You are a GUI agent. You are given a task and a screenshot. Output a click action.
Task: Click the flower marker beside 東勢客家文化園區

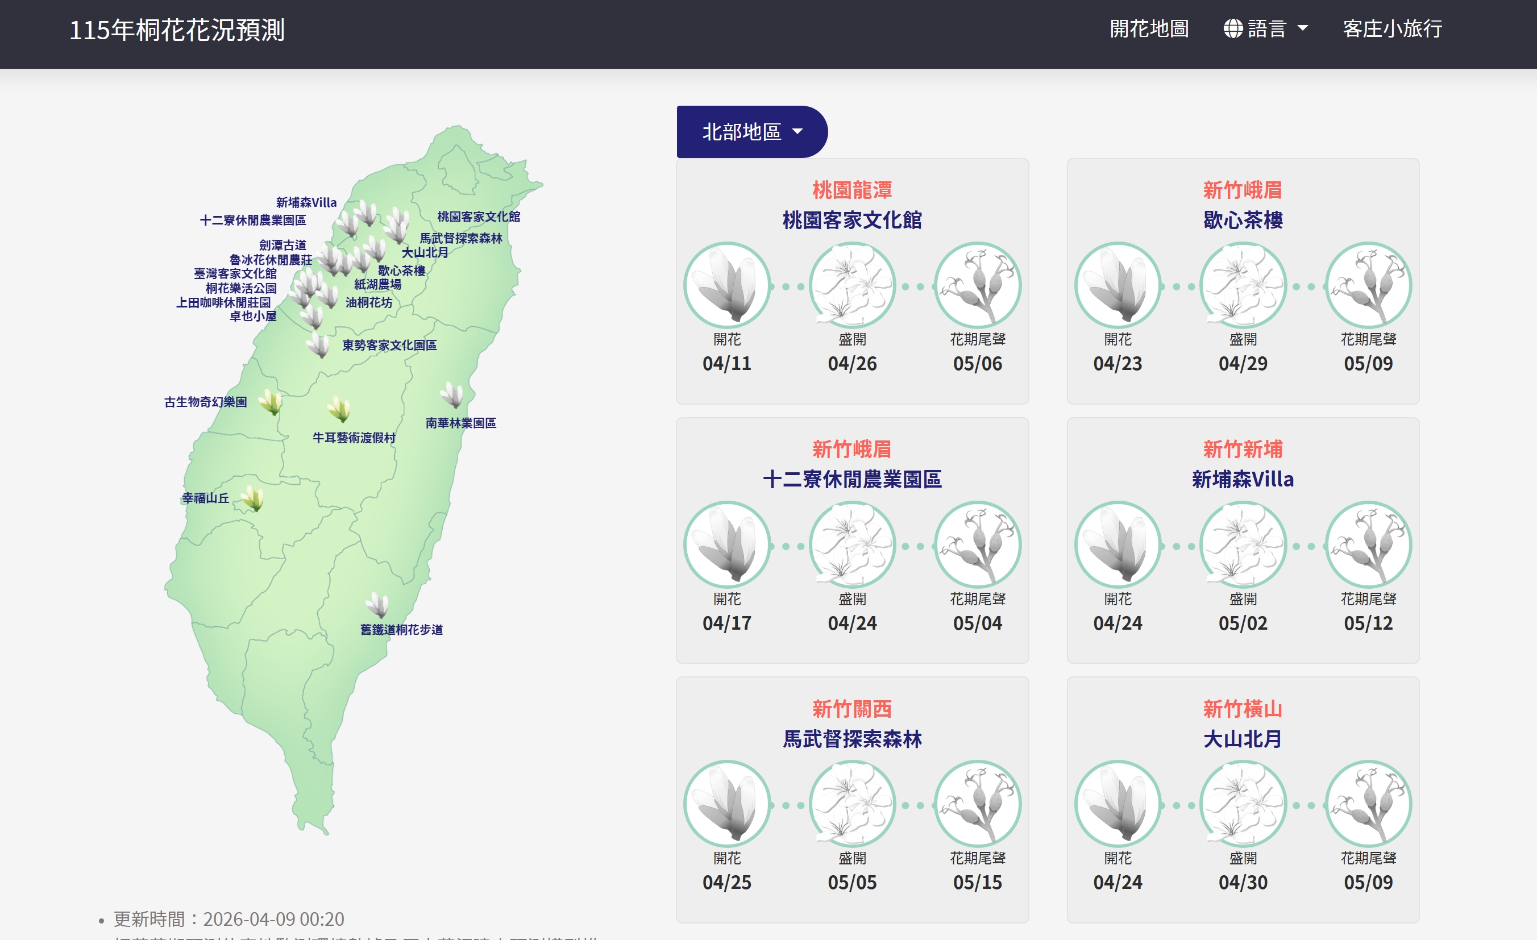319,344
